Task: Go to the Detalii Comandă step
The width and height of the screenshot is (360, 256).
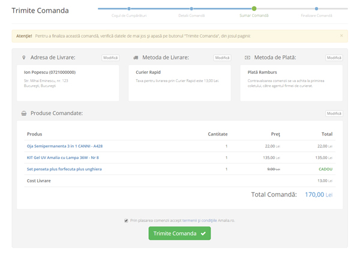Action: [x=191, y=9]
